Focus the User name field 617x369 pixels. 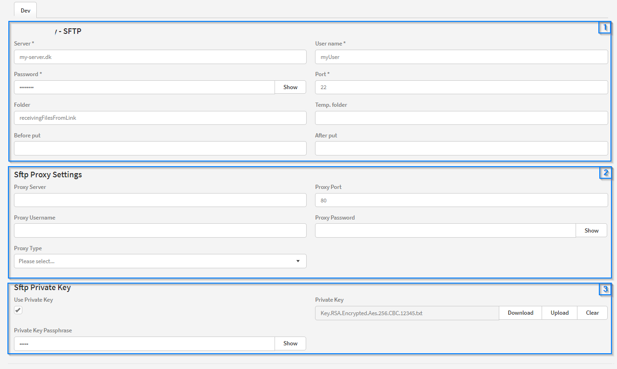click(461, 57)
